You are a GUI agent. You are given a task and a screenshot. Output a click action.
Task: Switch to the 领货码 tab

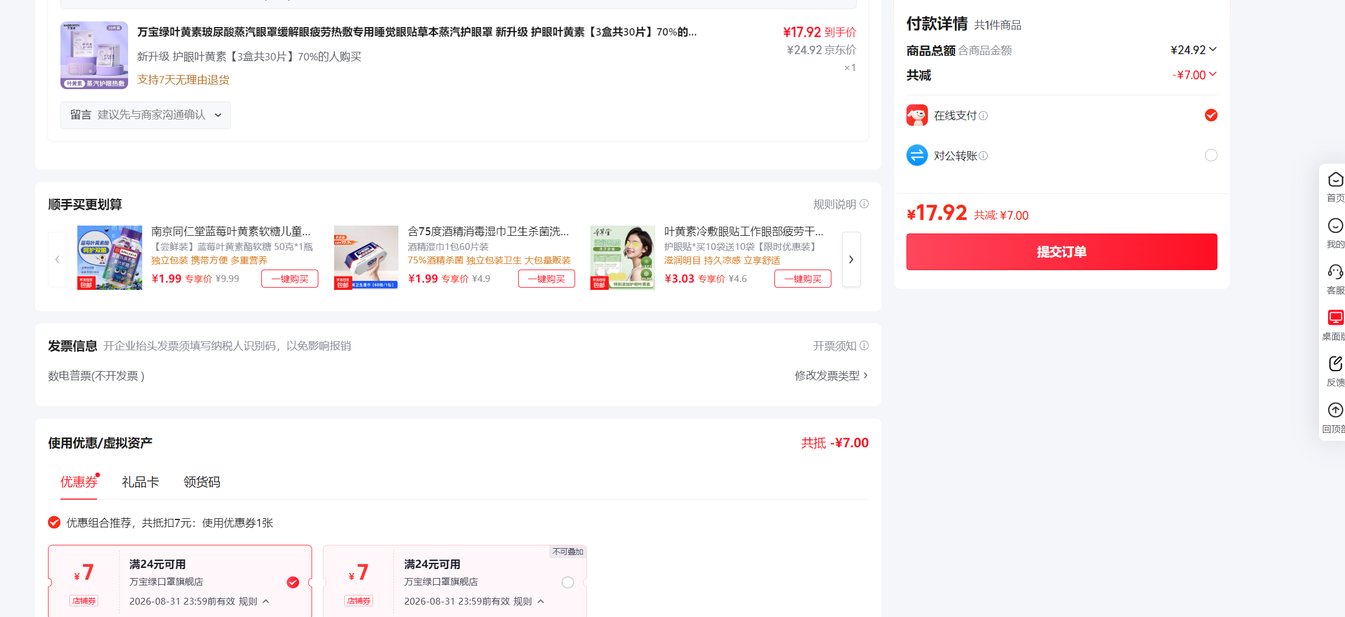point(201,482)
